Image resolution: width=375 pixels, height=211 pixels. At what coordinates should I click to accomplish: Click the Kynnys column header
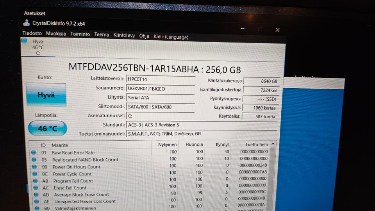pos(222,145)
